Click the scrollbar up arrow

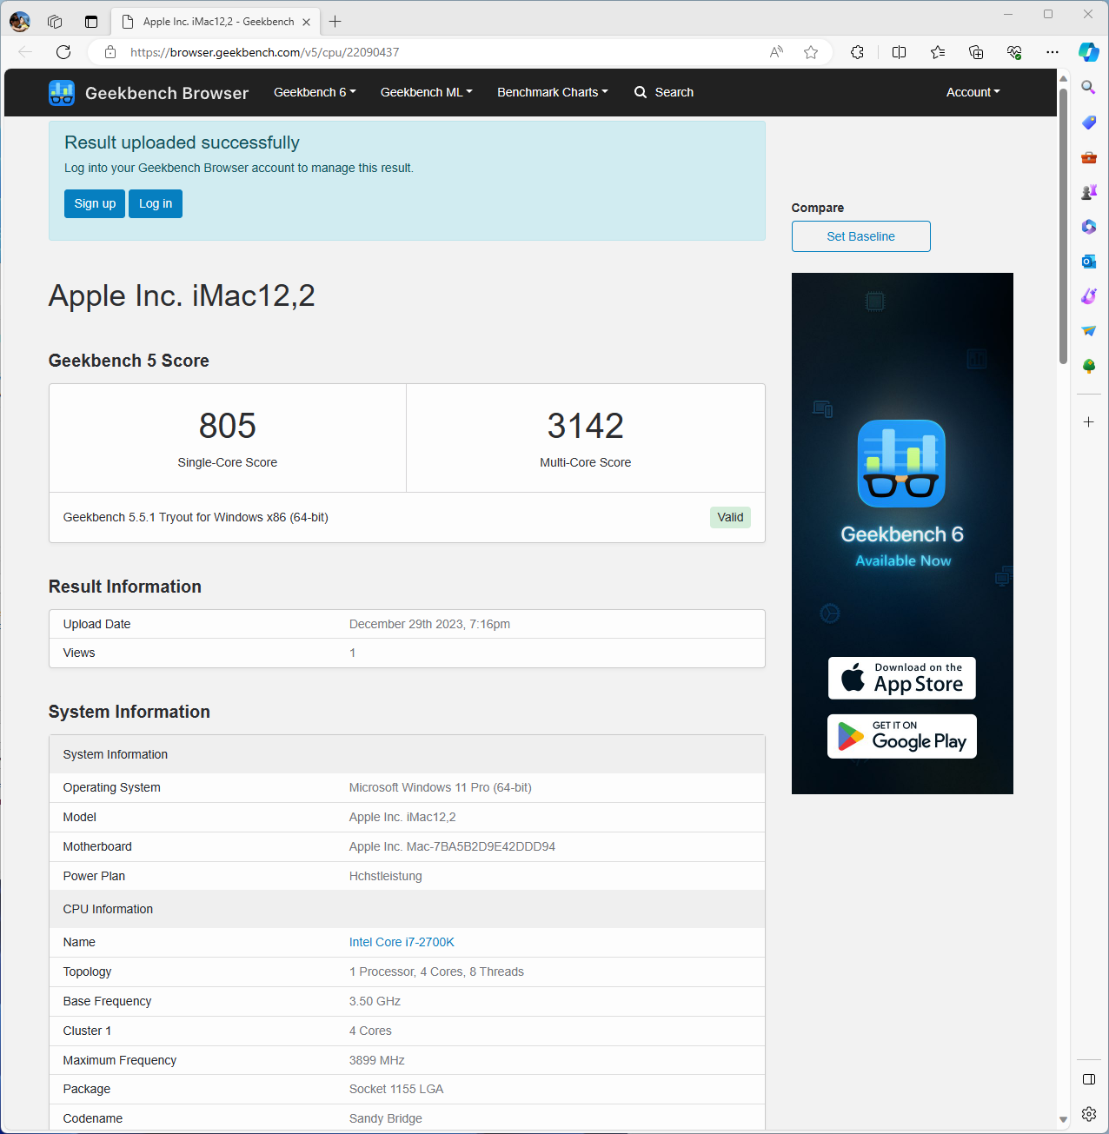click(1063, 78)
